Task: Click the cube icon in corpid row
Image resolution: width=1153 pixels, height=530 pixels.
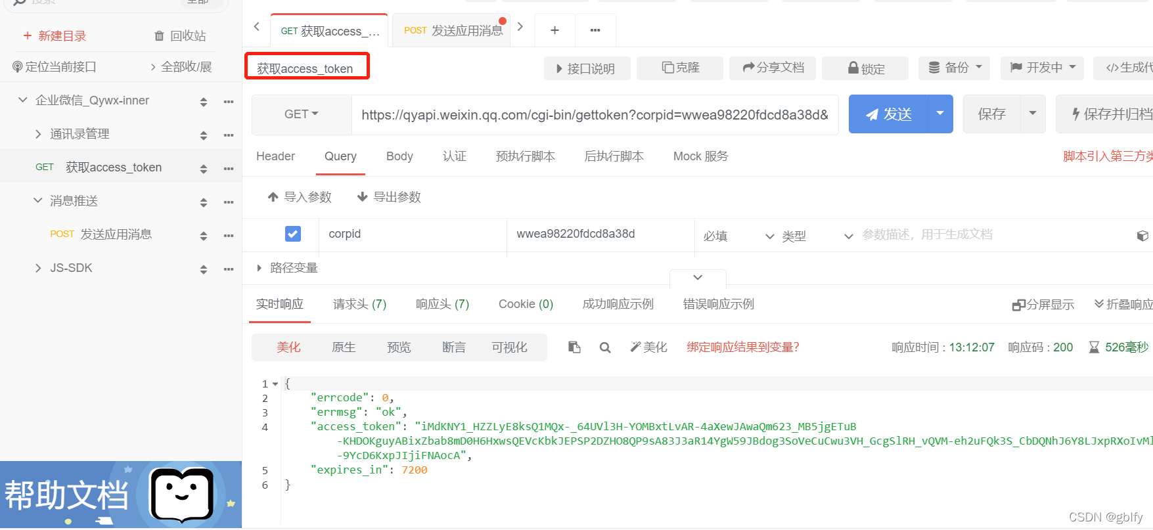Action: (x=1142, y=236)
